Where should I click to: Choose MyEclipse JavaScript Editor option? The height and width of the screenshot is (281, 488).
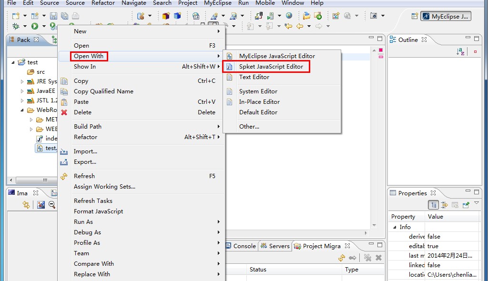[x=282, y=56]
